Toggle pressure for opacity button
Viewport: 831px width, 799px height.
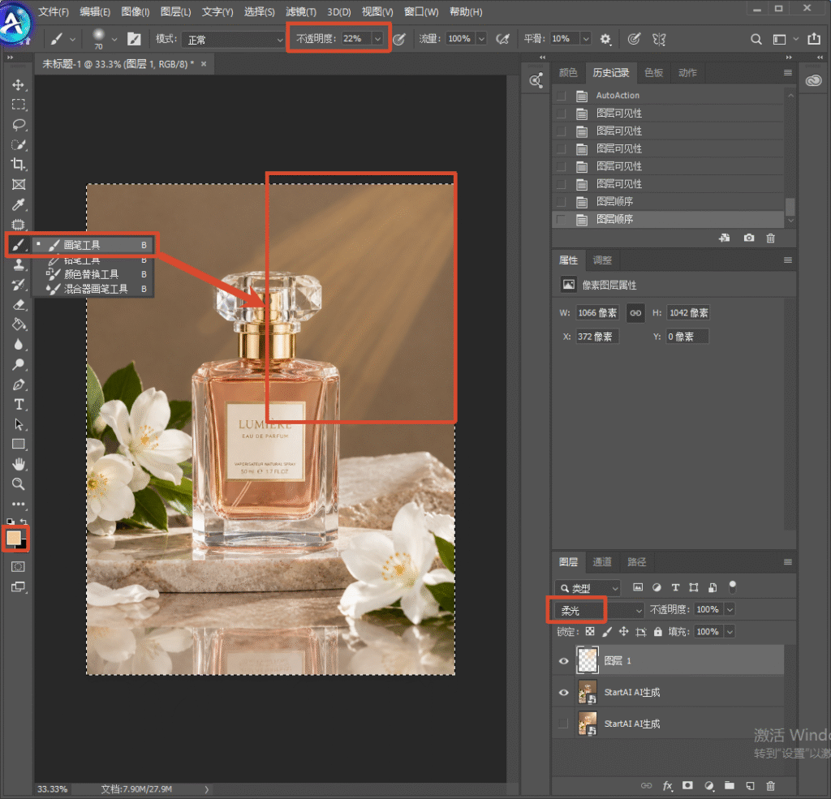[x=399, y=39]
